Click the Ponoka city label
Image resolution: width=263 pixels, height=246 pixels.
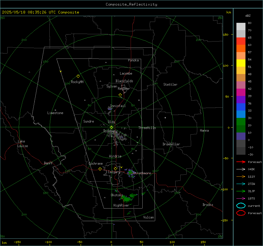(x=133, y=60)
